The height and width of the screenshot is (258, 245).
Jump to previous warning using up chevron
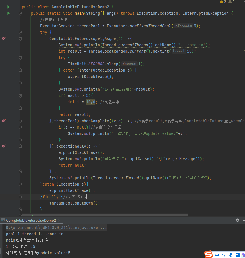click(238, 2)
